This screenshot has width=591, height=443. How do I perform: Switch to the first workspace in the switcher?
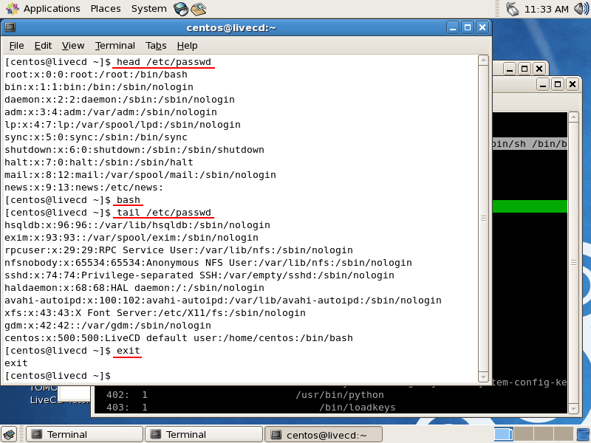coord(504,434)
